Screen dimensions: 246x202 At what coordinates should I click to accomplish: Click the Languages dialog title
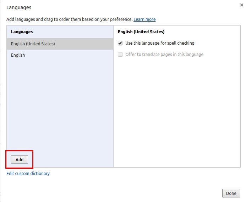point(19,7)
